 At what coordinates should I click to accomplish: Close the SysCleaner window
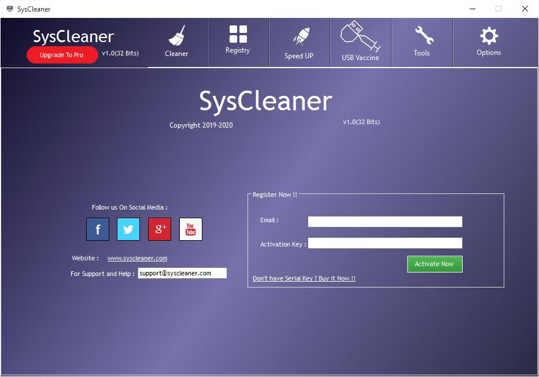click(525, 9)
